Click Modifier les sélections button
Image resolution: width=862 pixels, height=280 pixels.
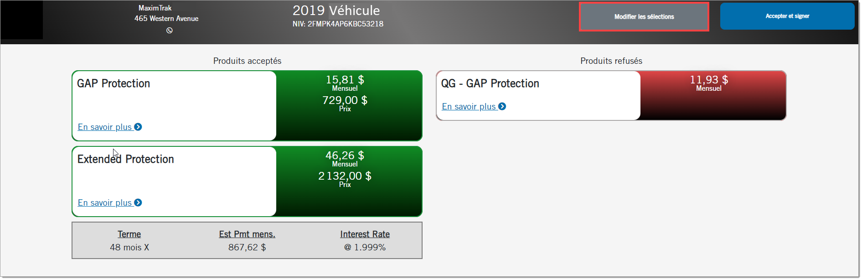644,17
